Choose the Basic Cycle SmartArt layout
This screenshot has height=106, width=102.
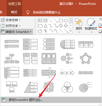point(86,58)
